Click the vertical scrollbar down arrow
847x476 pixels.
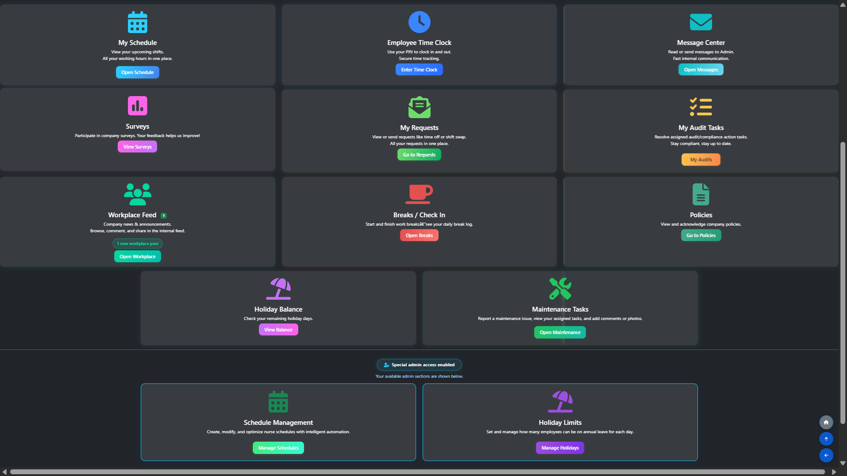(843, 463)
